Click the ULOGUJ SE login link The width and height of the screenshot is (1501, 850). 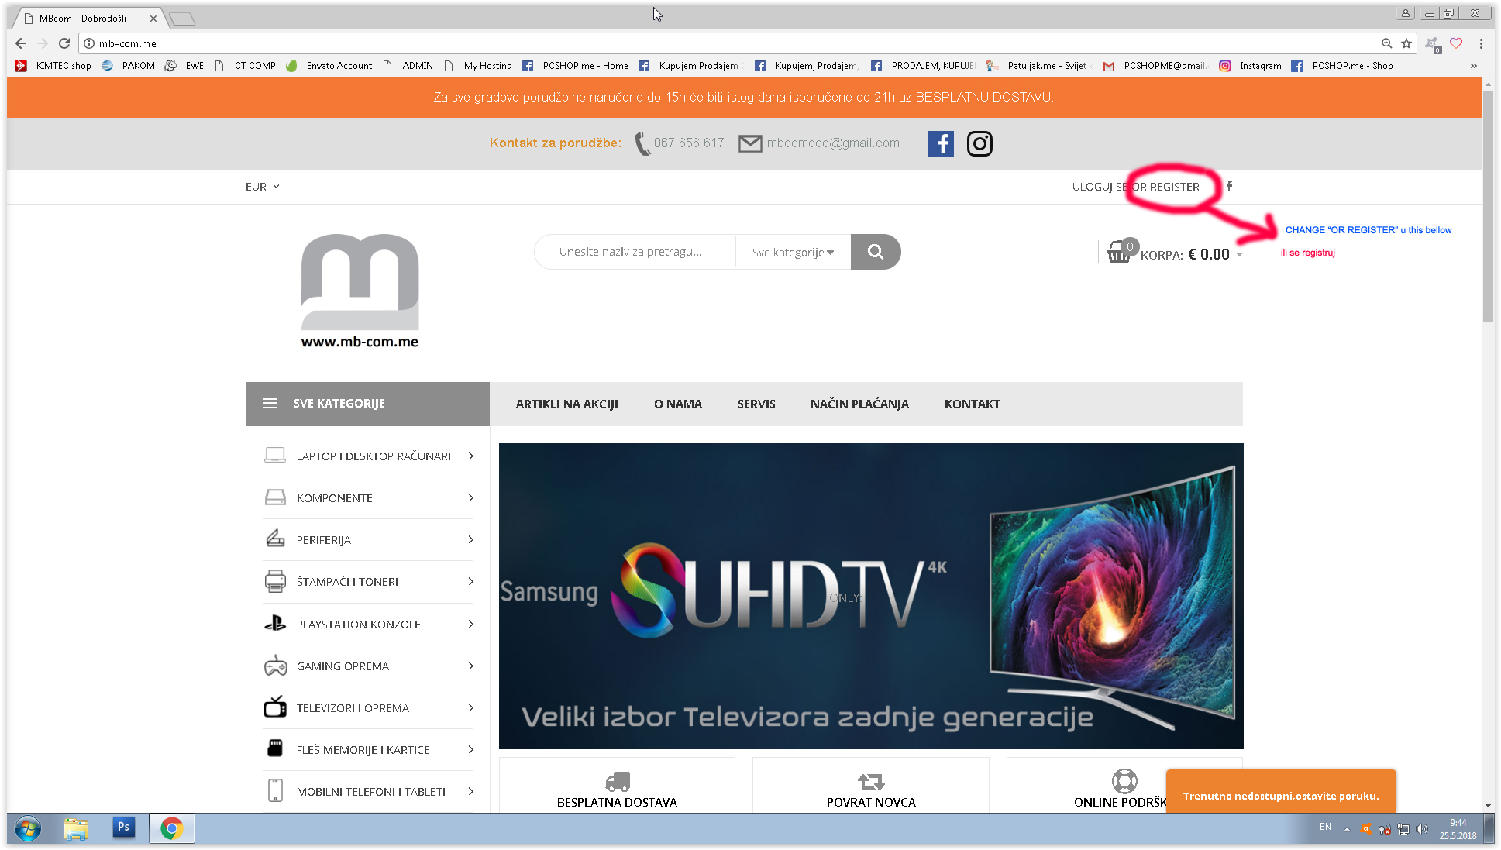click(1100, 187)
